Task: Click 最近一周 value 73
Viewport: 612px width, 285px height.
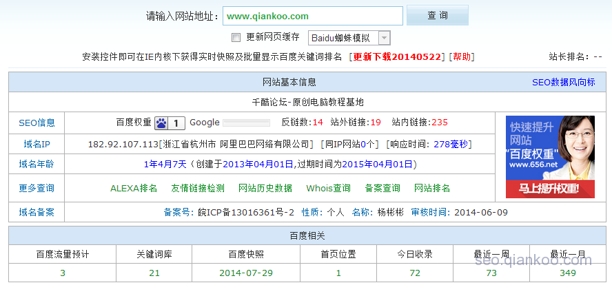Action: 491,273
